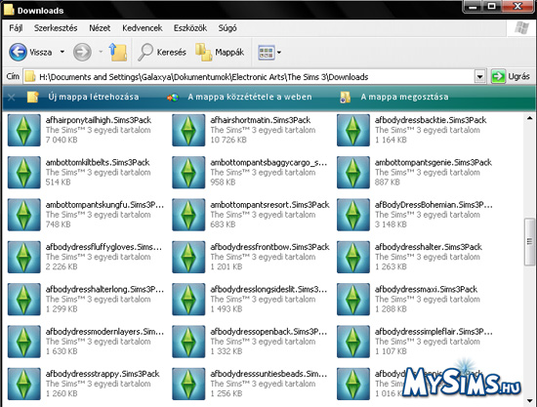Select afbodydressmodernlayers file icon
This screenshot has height=407, width=537.
tap(24, 342)
